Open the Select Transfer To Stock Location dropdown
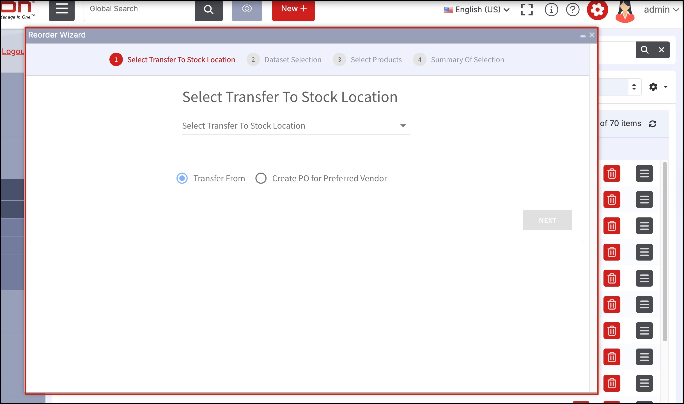 coord(296,126)
